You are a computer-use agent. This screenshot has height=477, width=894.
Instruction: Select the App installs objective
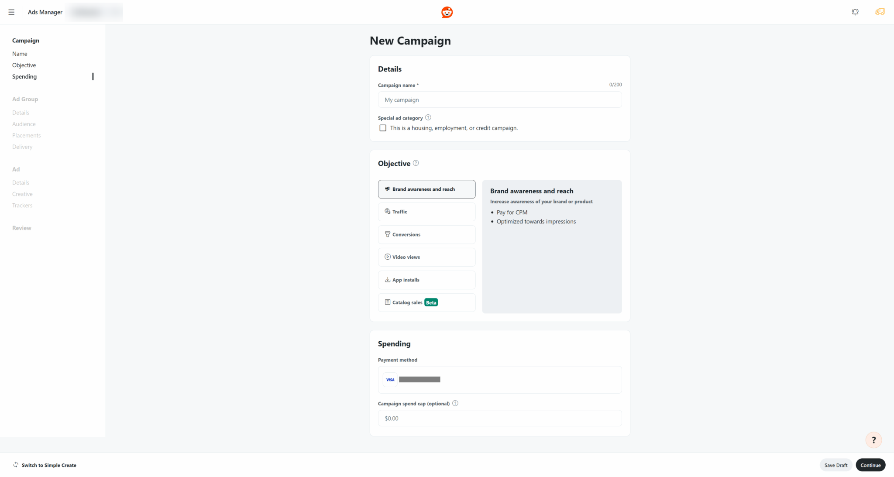pos(426,280)
